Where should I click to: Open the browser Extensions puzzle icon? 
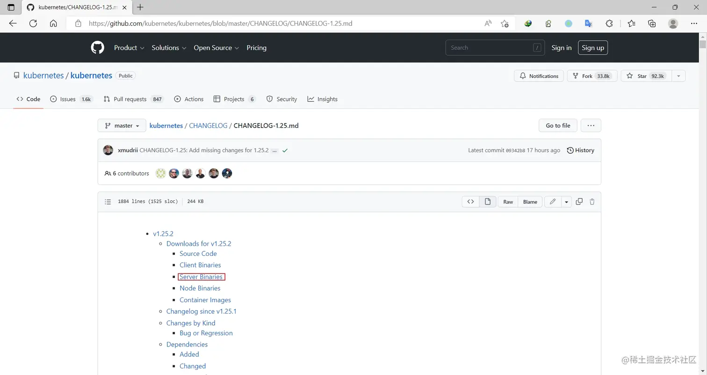(609, 23)
